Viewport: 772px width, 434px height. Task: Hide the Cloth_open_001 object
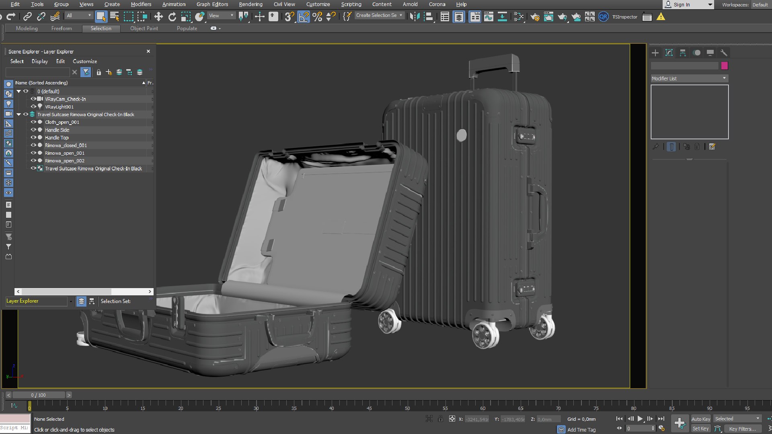[x=33, y=122]
